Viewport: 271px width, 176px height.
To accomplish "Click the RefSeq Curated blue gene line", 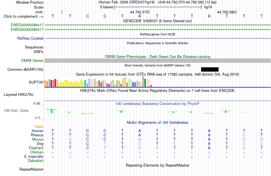I will click(x=157, y=39).
